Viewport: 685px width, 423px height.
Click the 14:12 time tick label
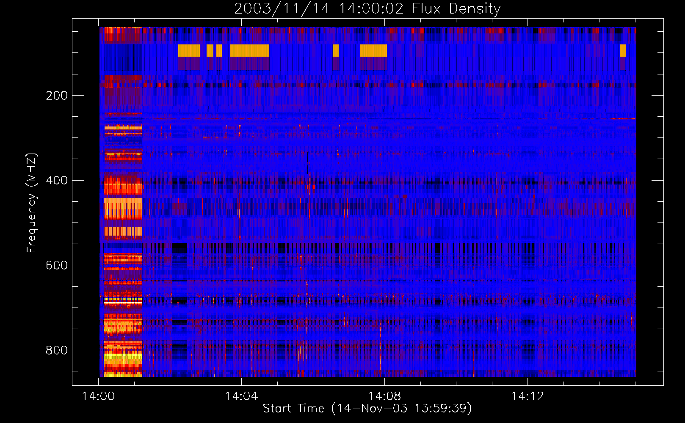pyautogui.click(x=528, y=396)
